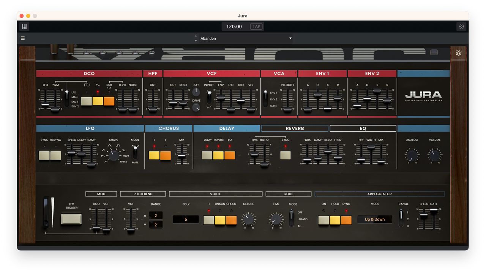This screenshot has height=273, width=486.
Task: Open the hamburger menu beside the preset bar
Action: pos(23,38)
